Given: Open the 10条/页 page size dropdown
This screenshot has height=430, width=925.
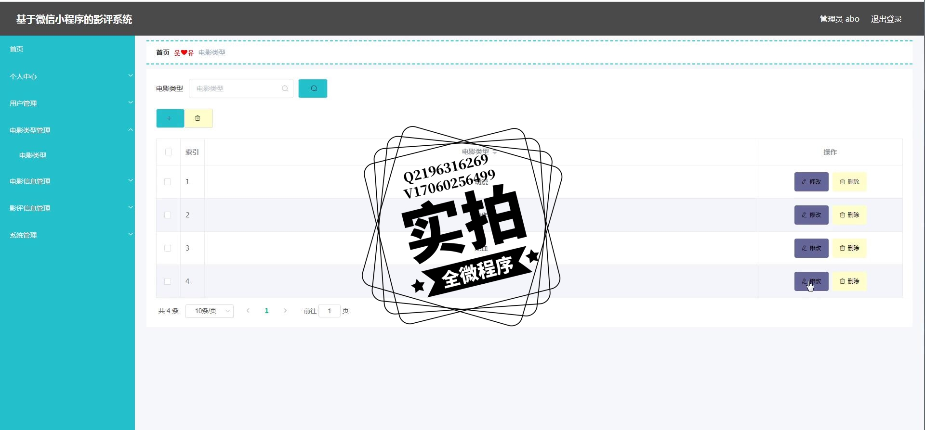Looking at the screenshot, I should pos(210,311).
